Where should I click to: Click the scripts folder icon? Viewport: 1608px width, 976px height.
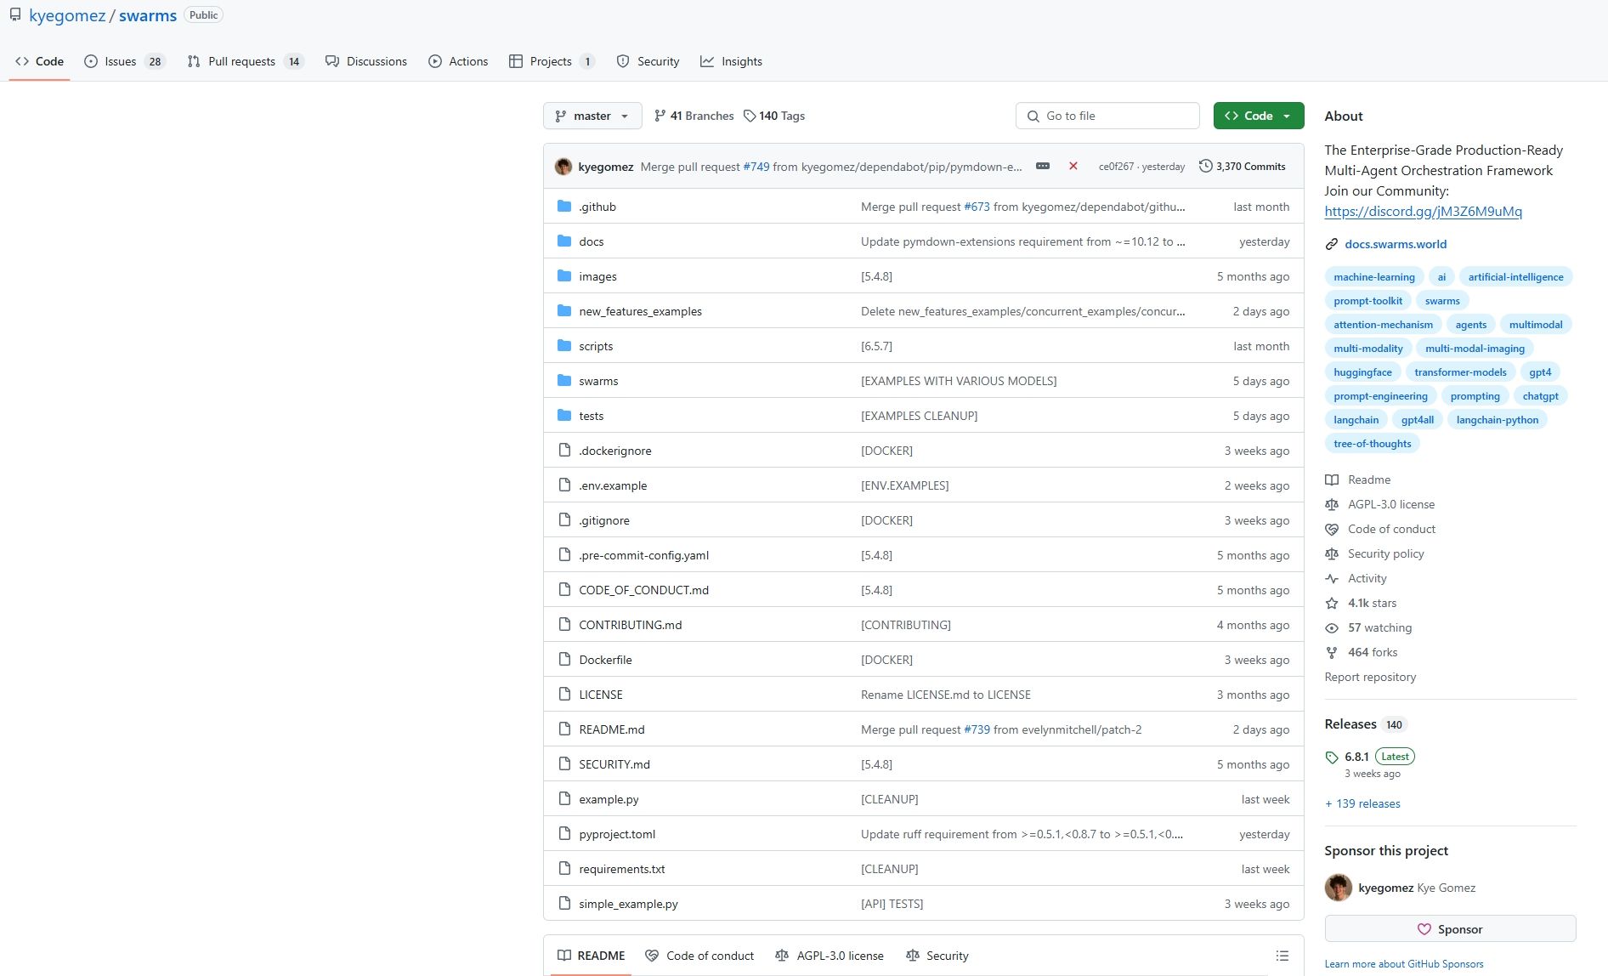(x=564, y=346)
